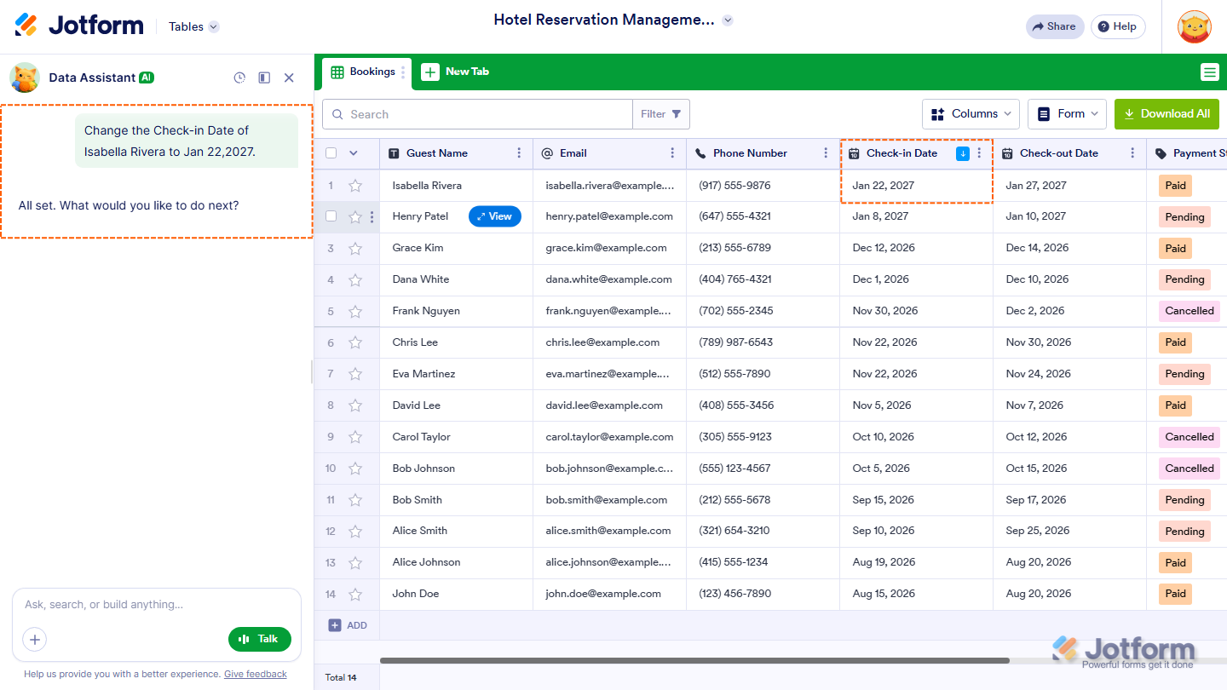Click the plus attachment button in chat input
Image resolution: width=1227 pixels, height=690 pixels.
35,639
